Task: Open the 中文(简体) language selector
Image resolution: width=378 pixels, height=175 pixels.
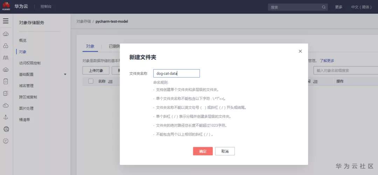Action: click(x=361, y=7)
